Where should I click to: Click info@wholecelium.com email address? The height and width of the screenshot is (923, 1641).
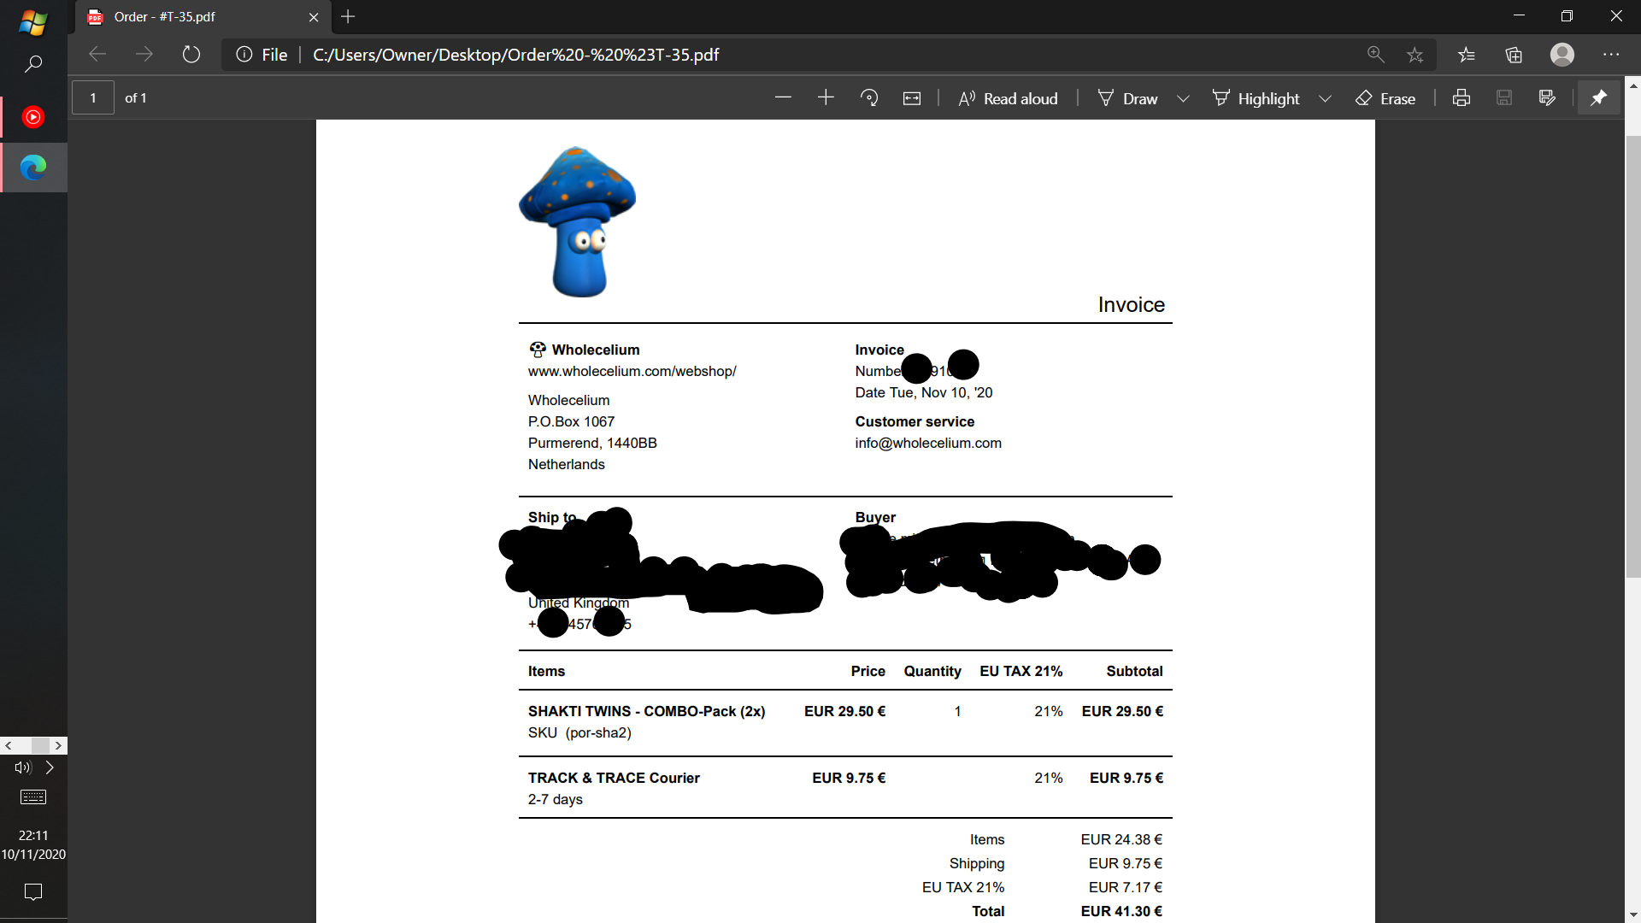[x=928, y=443]
